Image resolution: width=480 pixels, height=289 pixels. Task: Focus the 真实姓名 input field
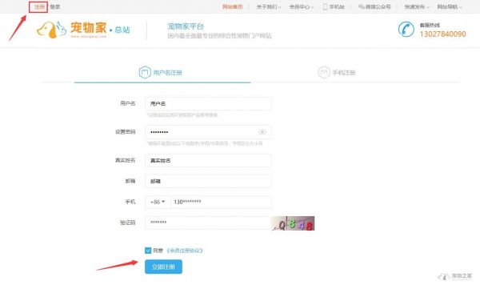[x=208, y=161]
